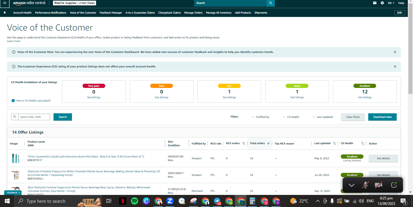Click the Search title, ASIN input field
Image resolution: width=413 pixels, height=207 pixels.
34,117
